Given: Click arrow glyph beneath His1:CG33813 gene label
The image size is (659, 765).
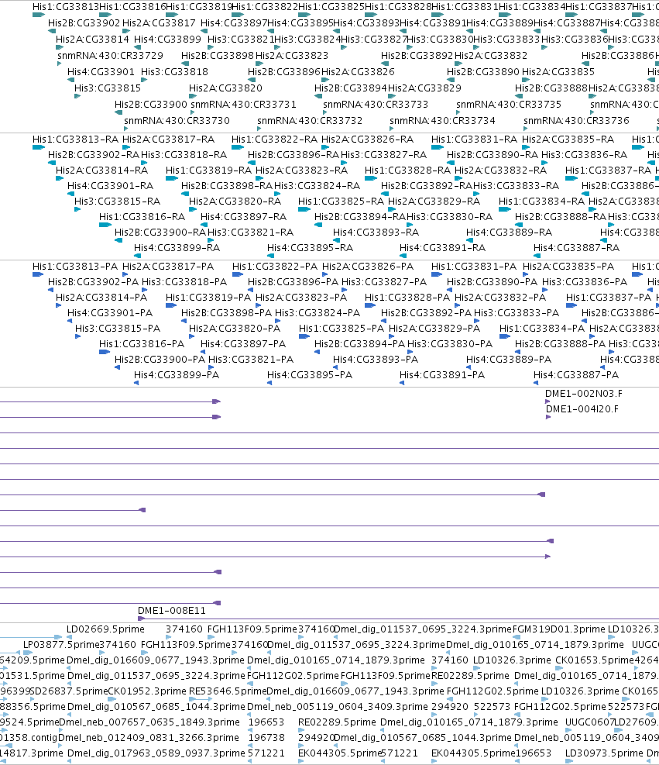Looking at the screenshot, I should coord(39,16).
